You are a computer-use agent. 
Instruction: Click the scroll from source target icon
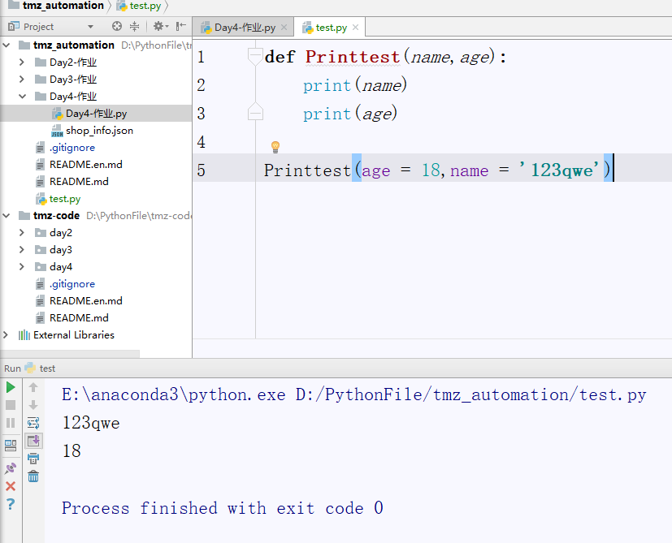click(117, 27)
